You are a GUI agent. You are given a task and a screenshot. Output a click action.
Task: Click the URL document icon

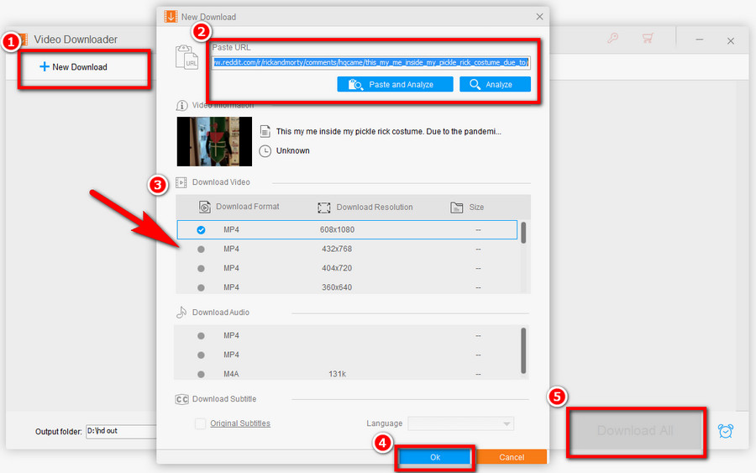tap(187, 57)
